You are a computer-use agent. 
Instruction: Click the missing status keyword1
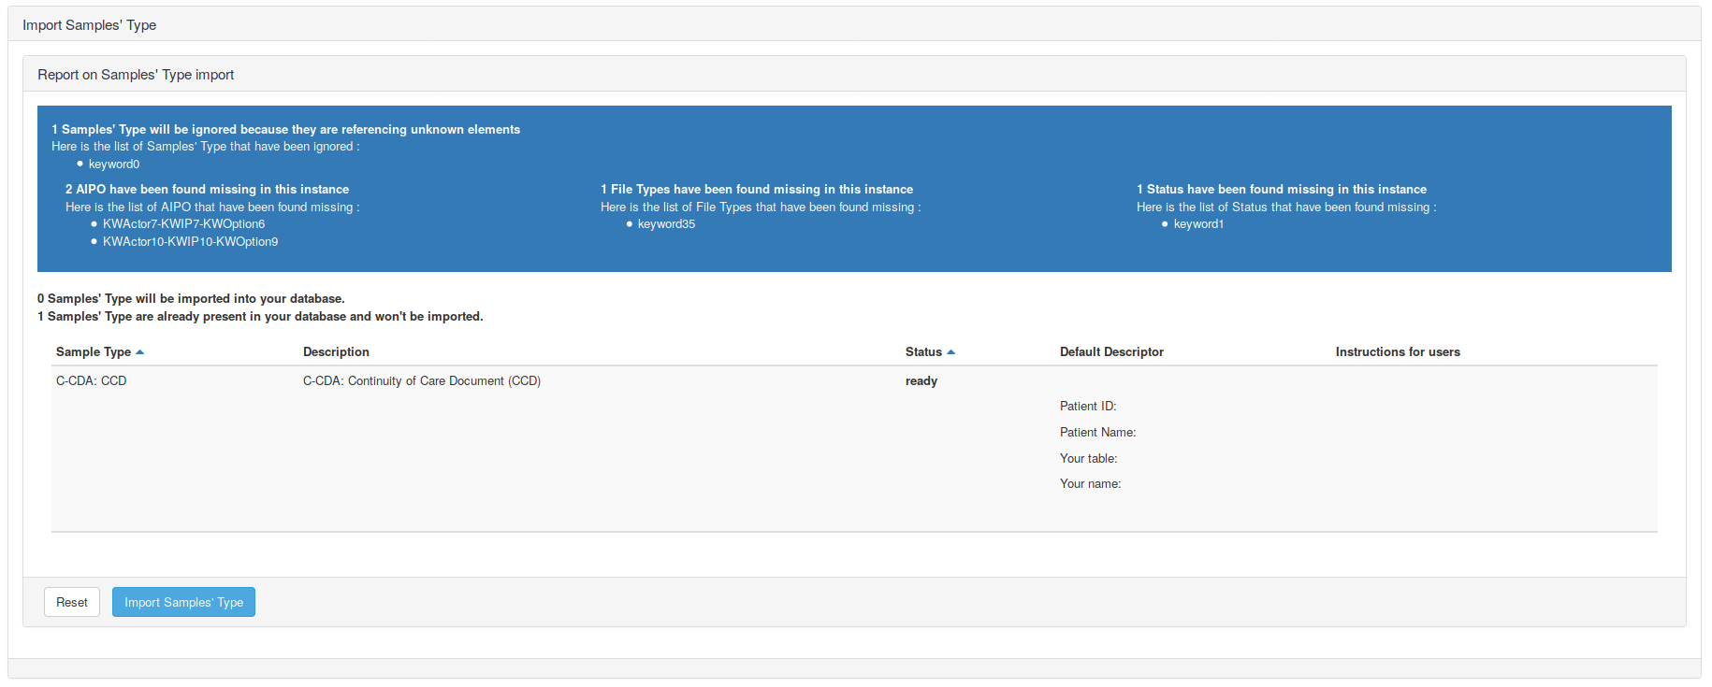1198,224
